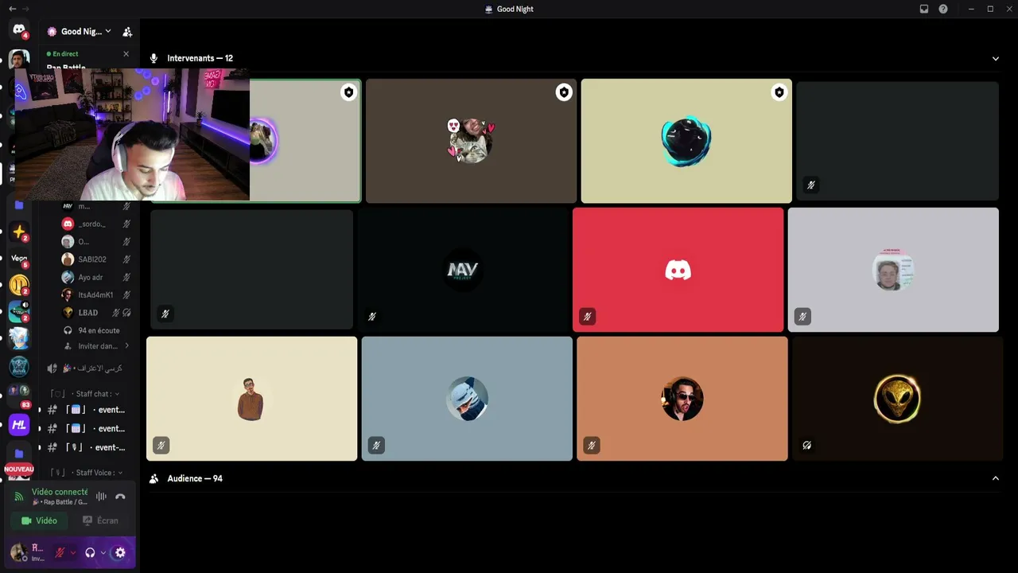1018x573 pixels.
Task: Open first calendar event text channel
Action: tap(86, 410)
